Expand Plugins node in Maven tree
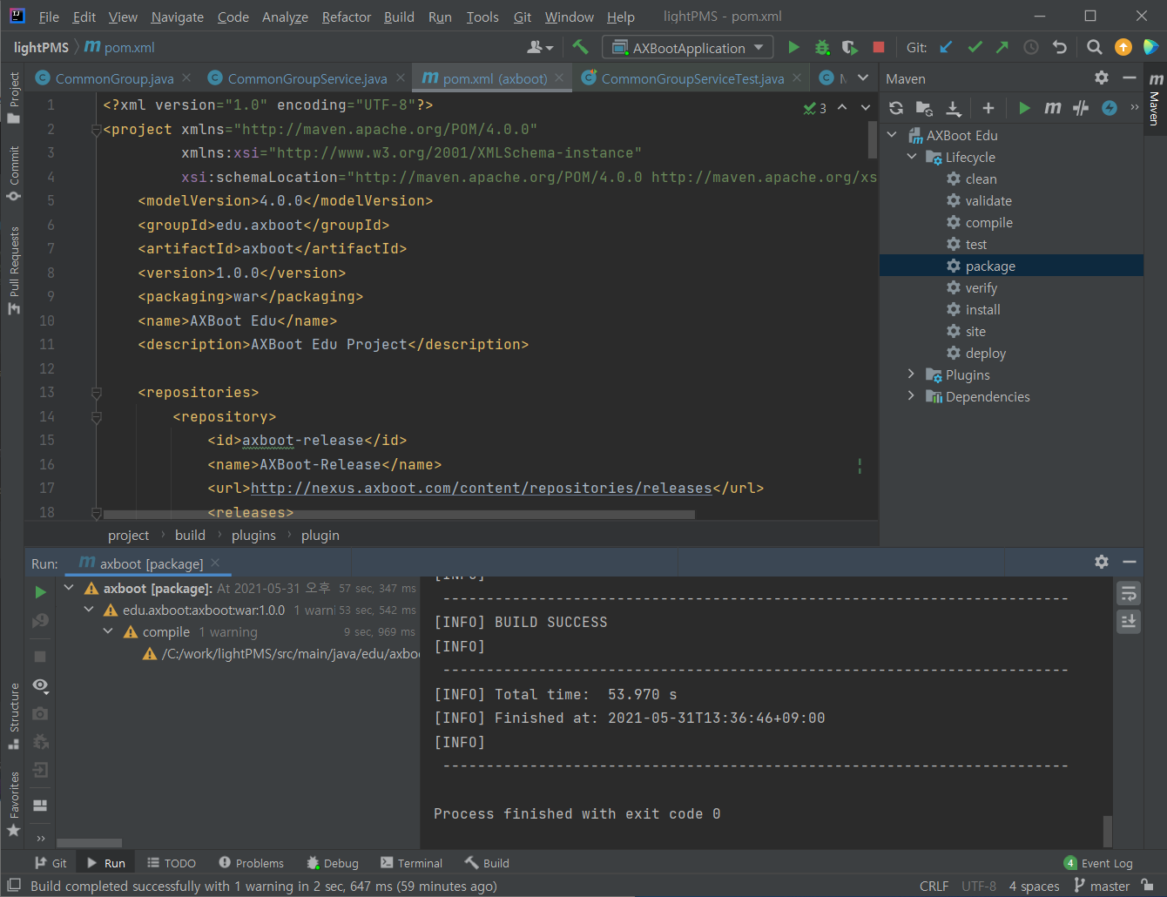This screenshot has width=1167, height=897. point(912,374)
